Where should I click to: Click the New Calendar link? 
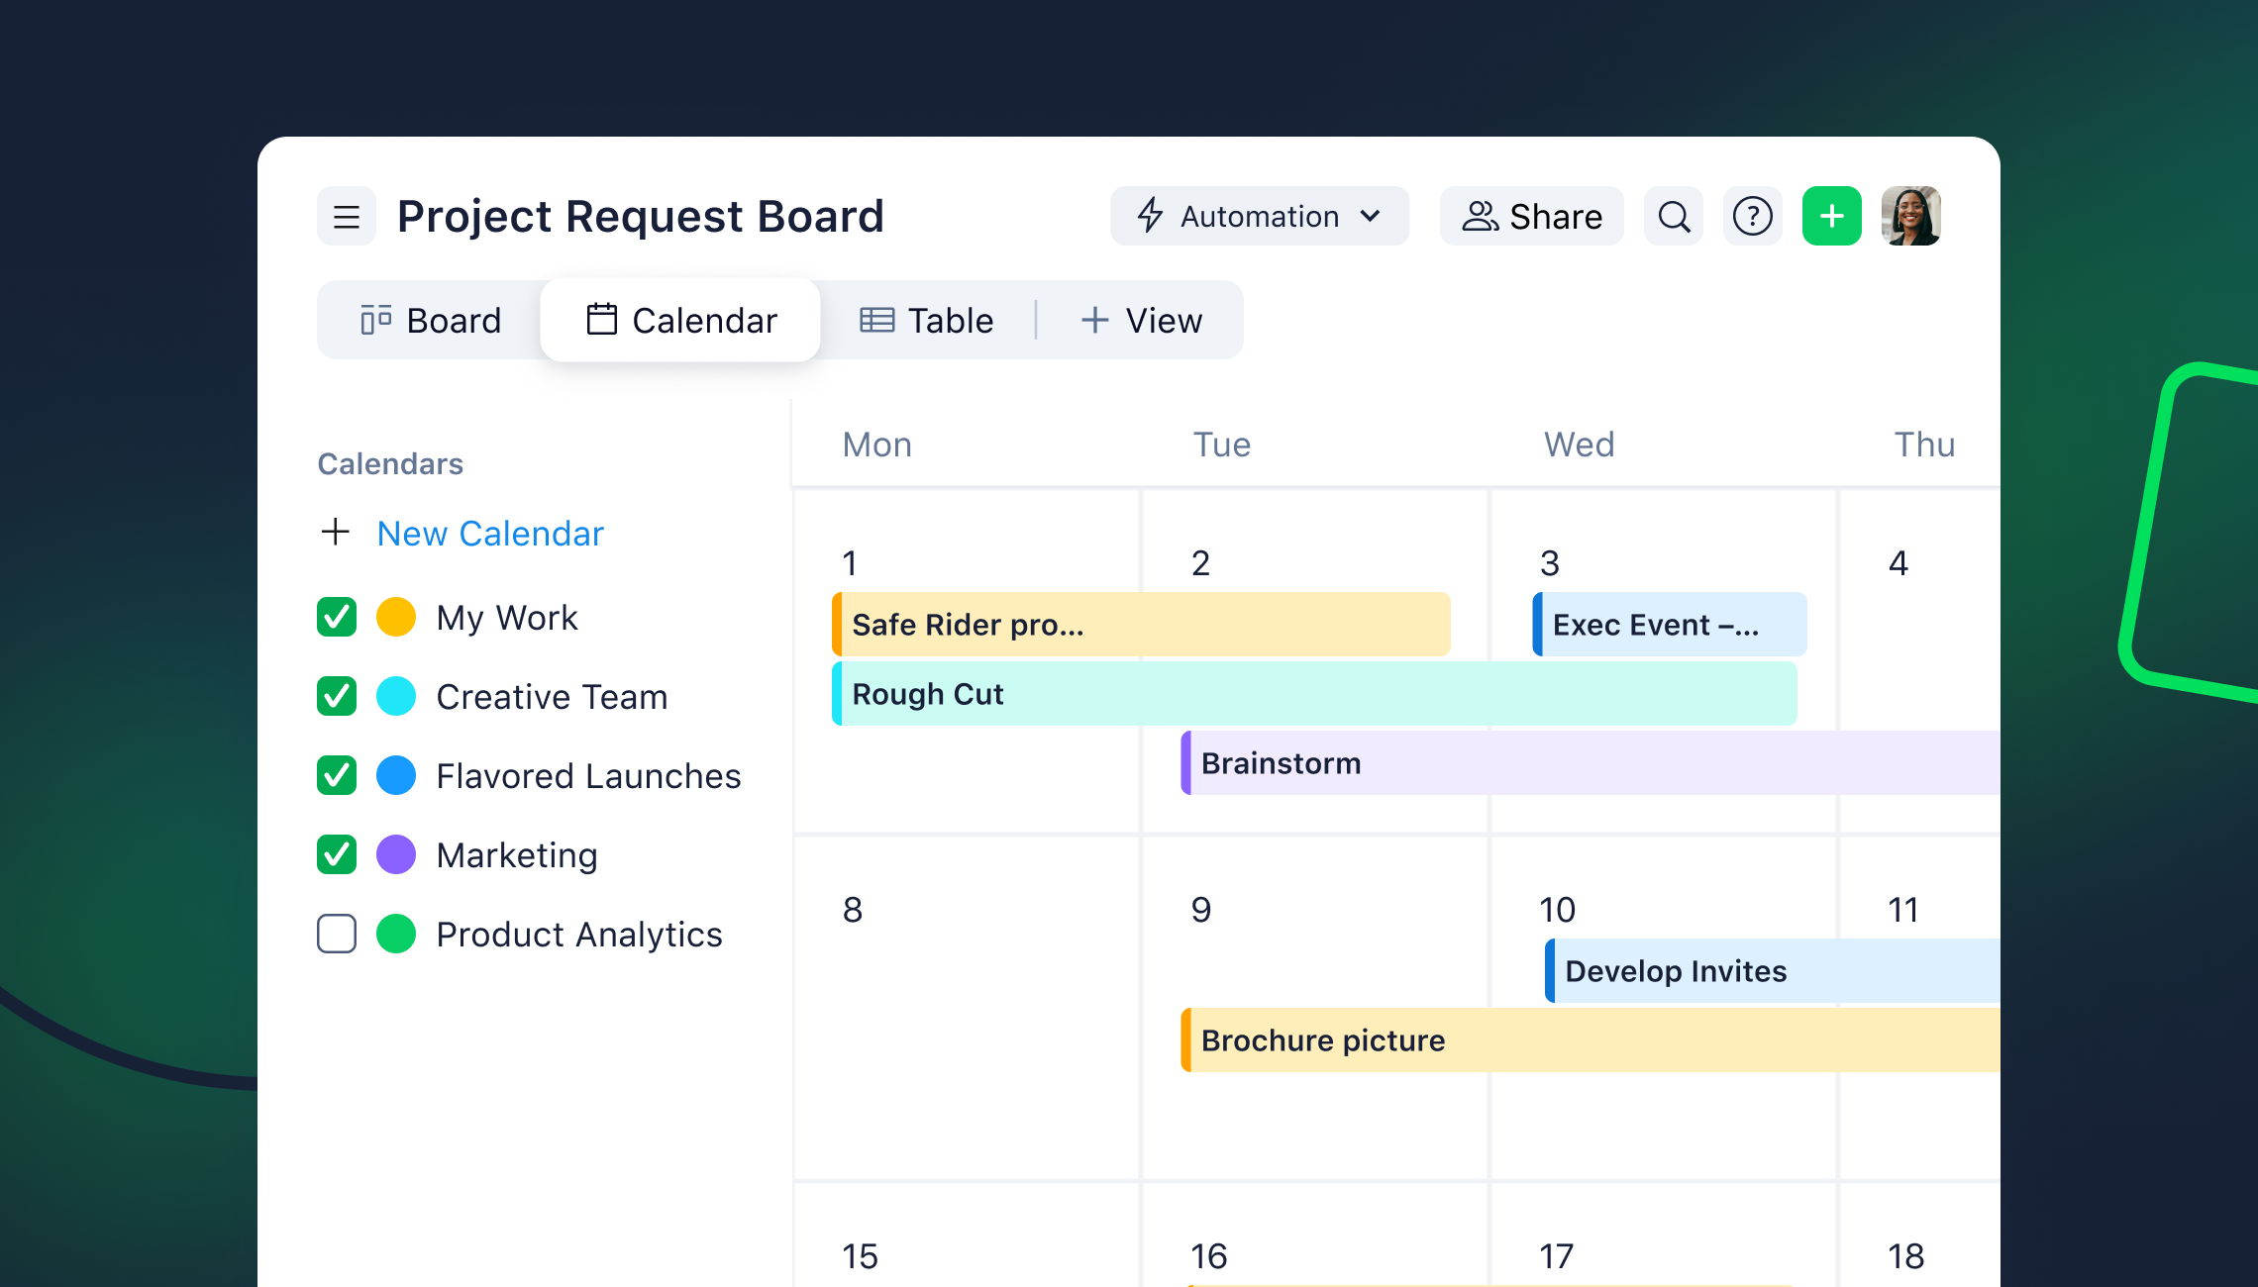click(489, 533)
